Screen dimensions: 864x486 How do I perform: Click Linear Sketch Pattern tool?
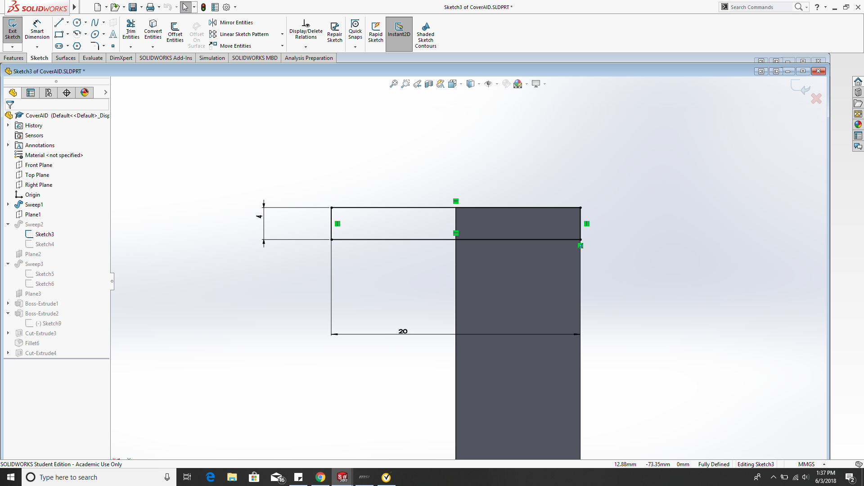(239, 34)
